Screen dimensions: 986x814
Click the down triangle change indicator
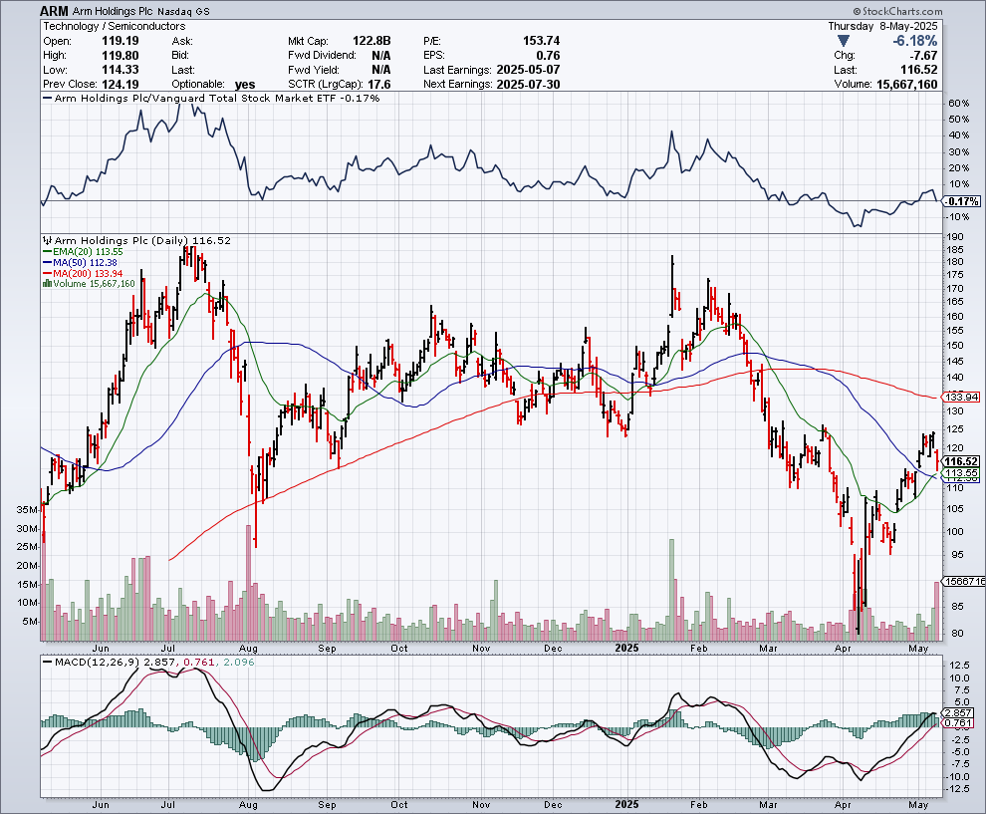[x=844, y=42]
